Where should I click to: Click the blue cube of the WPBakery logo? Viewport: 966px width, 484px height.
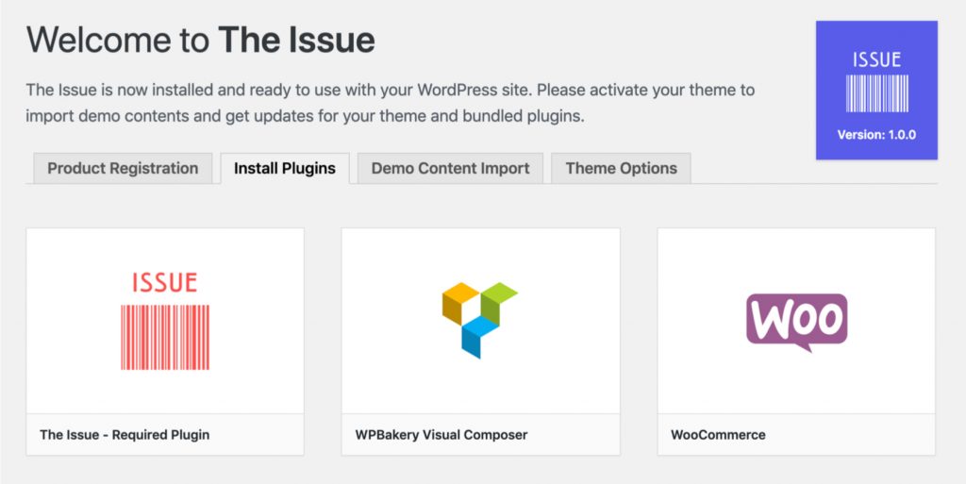coord(480,337)
